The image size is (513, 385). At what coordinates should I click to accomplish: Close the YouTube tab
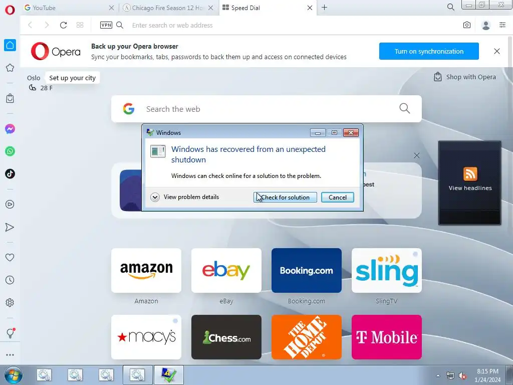pos(111,8)
